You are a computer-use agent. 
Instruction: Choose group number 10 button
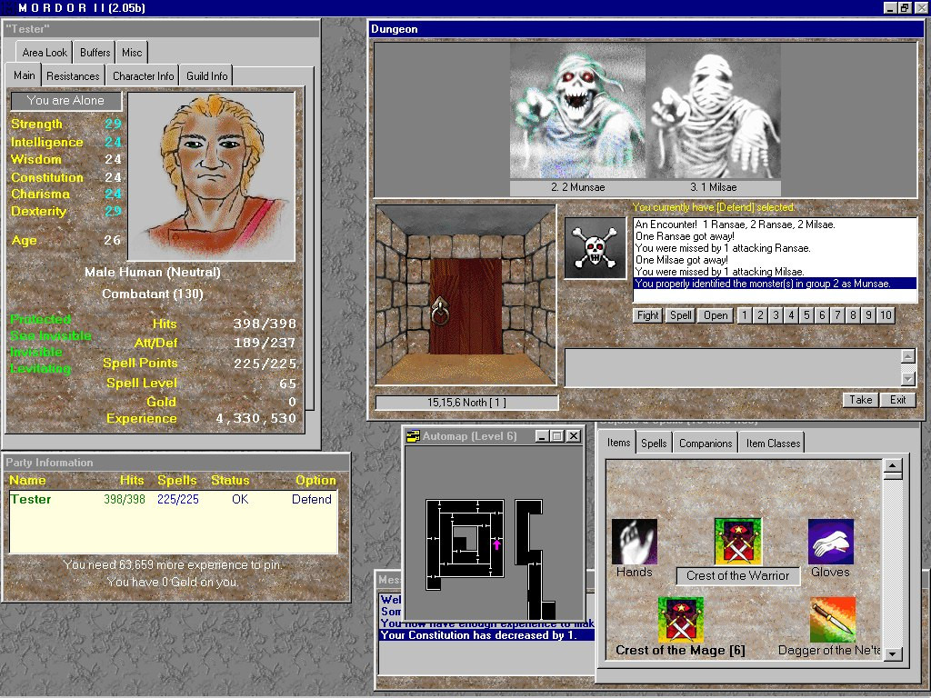[x=886, y=315]
